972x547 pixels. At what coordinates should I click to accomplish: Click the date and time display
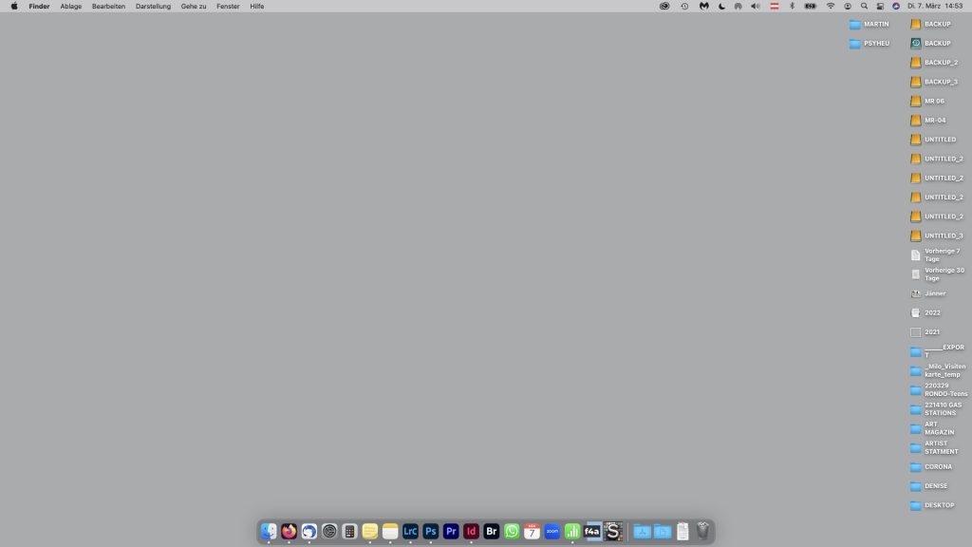(935, 6)
